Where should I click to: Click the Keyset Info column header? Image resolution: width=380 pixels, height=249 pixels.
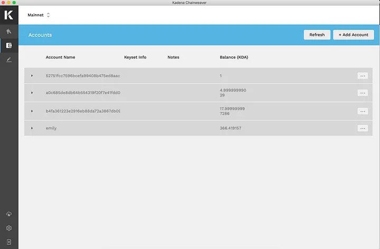[135, 57]
